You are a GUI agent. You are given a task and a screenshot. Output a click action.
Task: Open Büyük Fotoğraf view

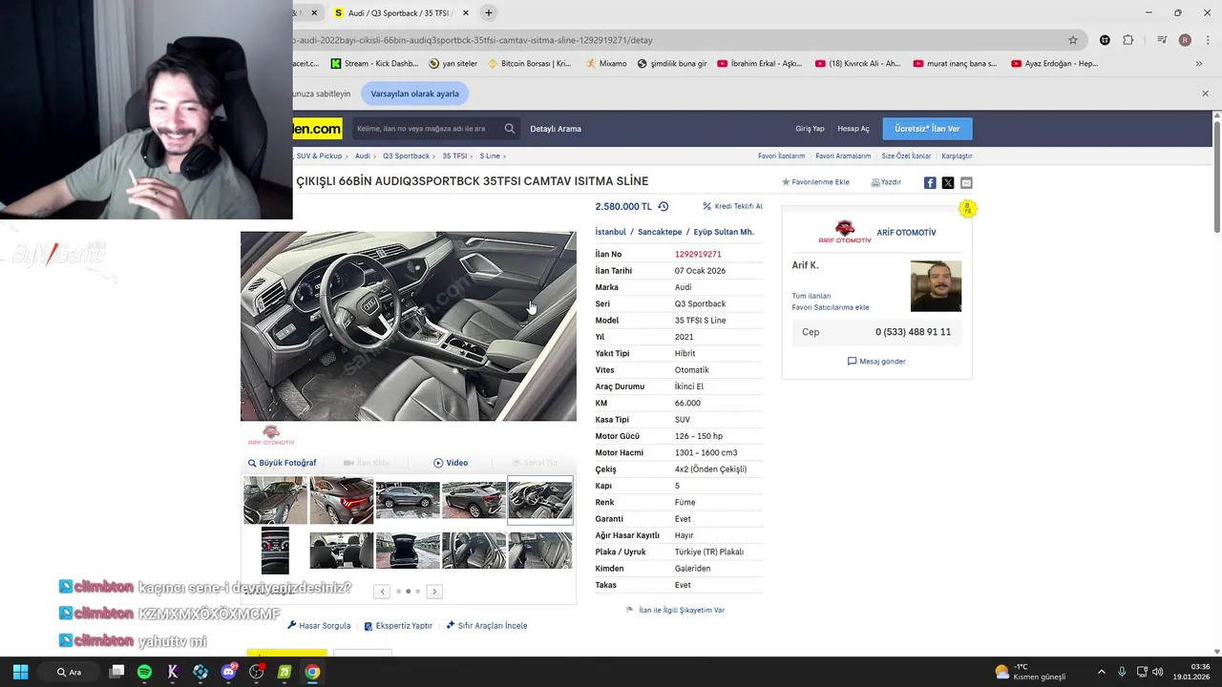tap(282, 463)
